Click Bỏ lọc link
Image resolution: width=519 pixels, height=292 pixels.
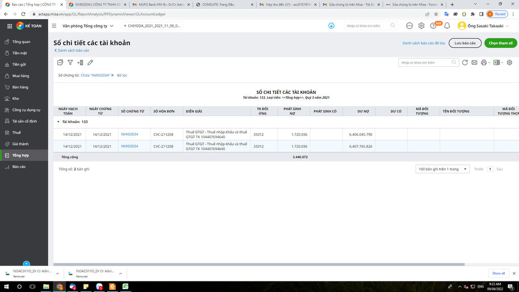click(x=122, y=75)
